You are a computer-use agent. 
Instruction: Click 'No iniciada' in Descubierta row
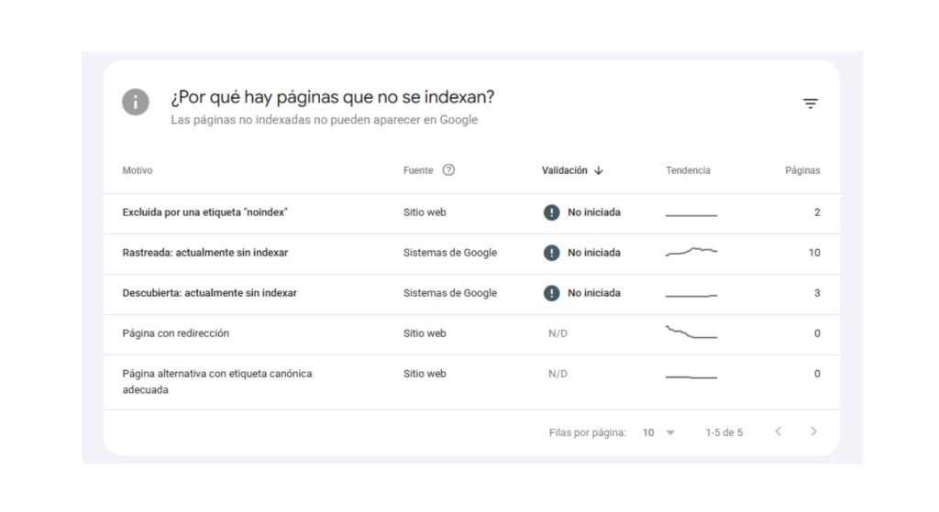[x=594, y=293]
